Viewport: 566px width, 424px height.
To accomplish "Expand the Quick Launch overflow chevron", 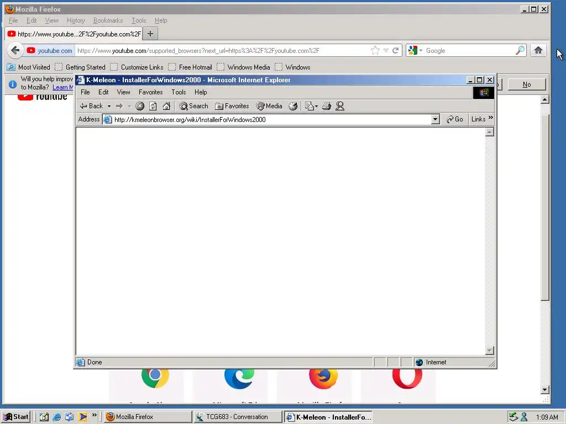I will tap(94, 415).
